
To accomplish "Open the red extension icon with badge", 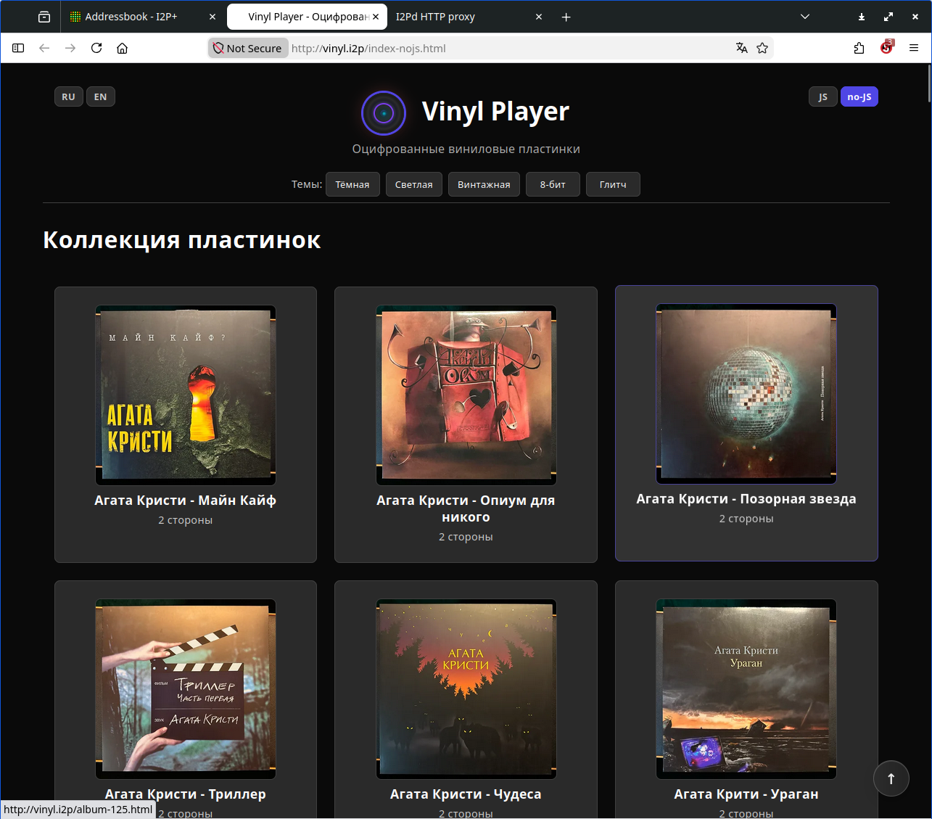I will pyautogui.click(x=886, y=47).
